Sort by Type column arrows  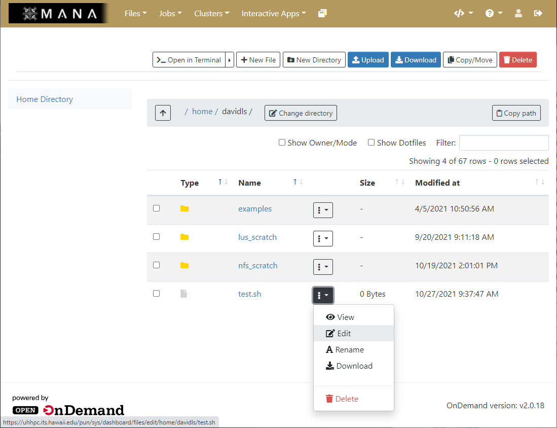coord(222,183)
